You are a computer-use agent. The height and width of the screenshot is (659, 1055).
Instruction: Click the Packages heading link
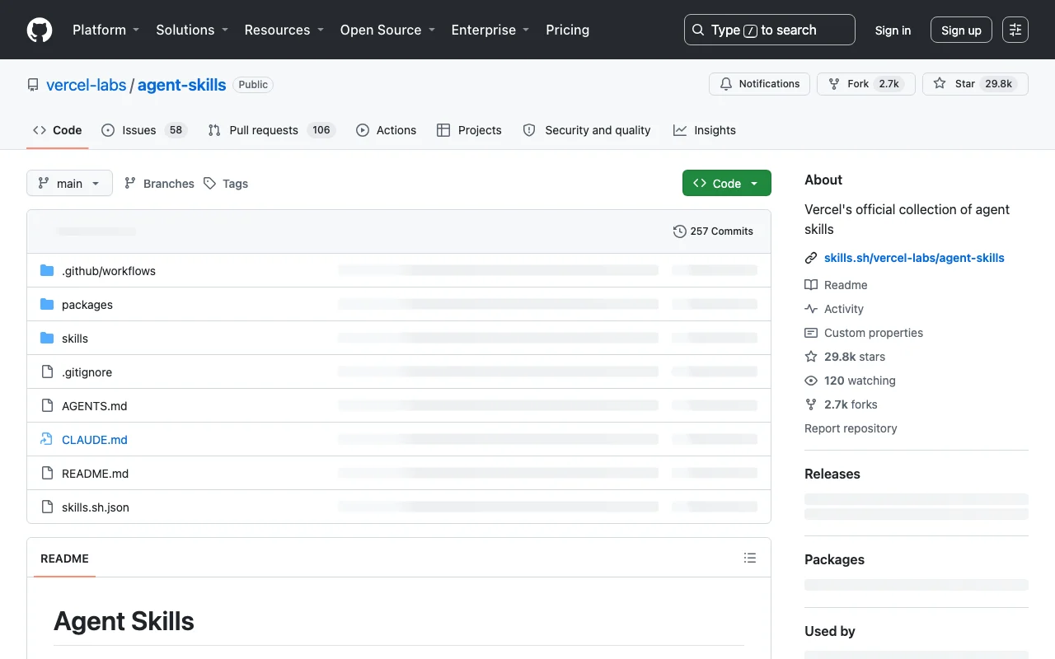[834, 559]
